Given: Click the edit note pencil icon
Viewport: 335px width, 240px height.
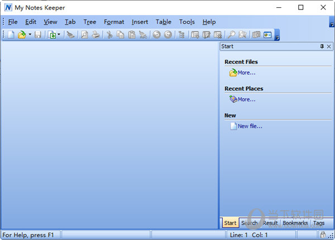Looking at the screenshot, I should click(x=207, y=35).
